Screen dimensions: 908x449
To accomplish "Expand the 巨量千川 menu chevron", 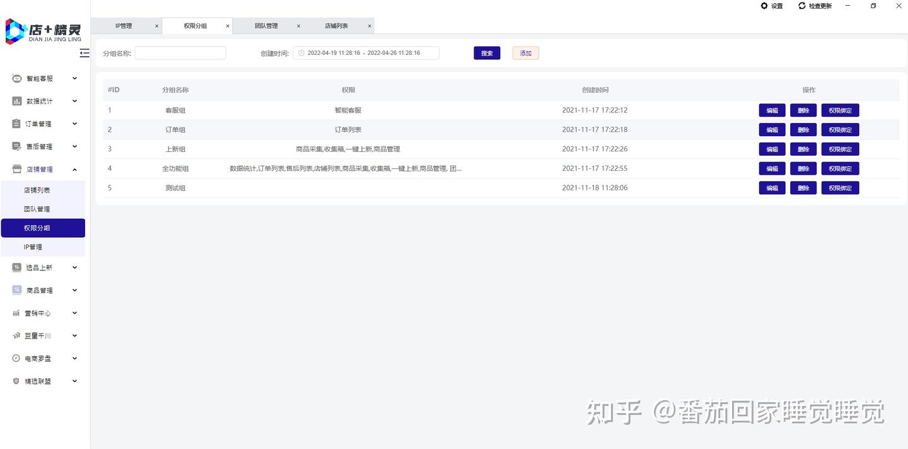I will pos(75,336).
